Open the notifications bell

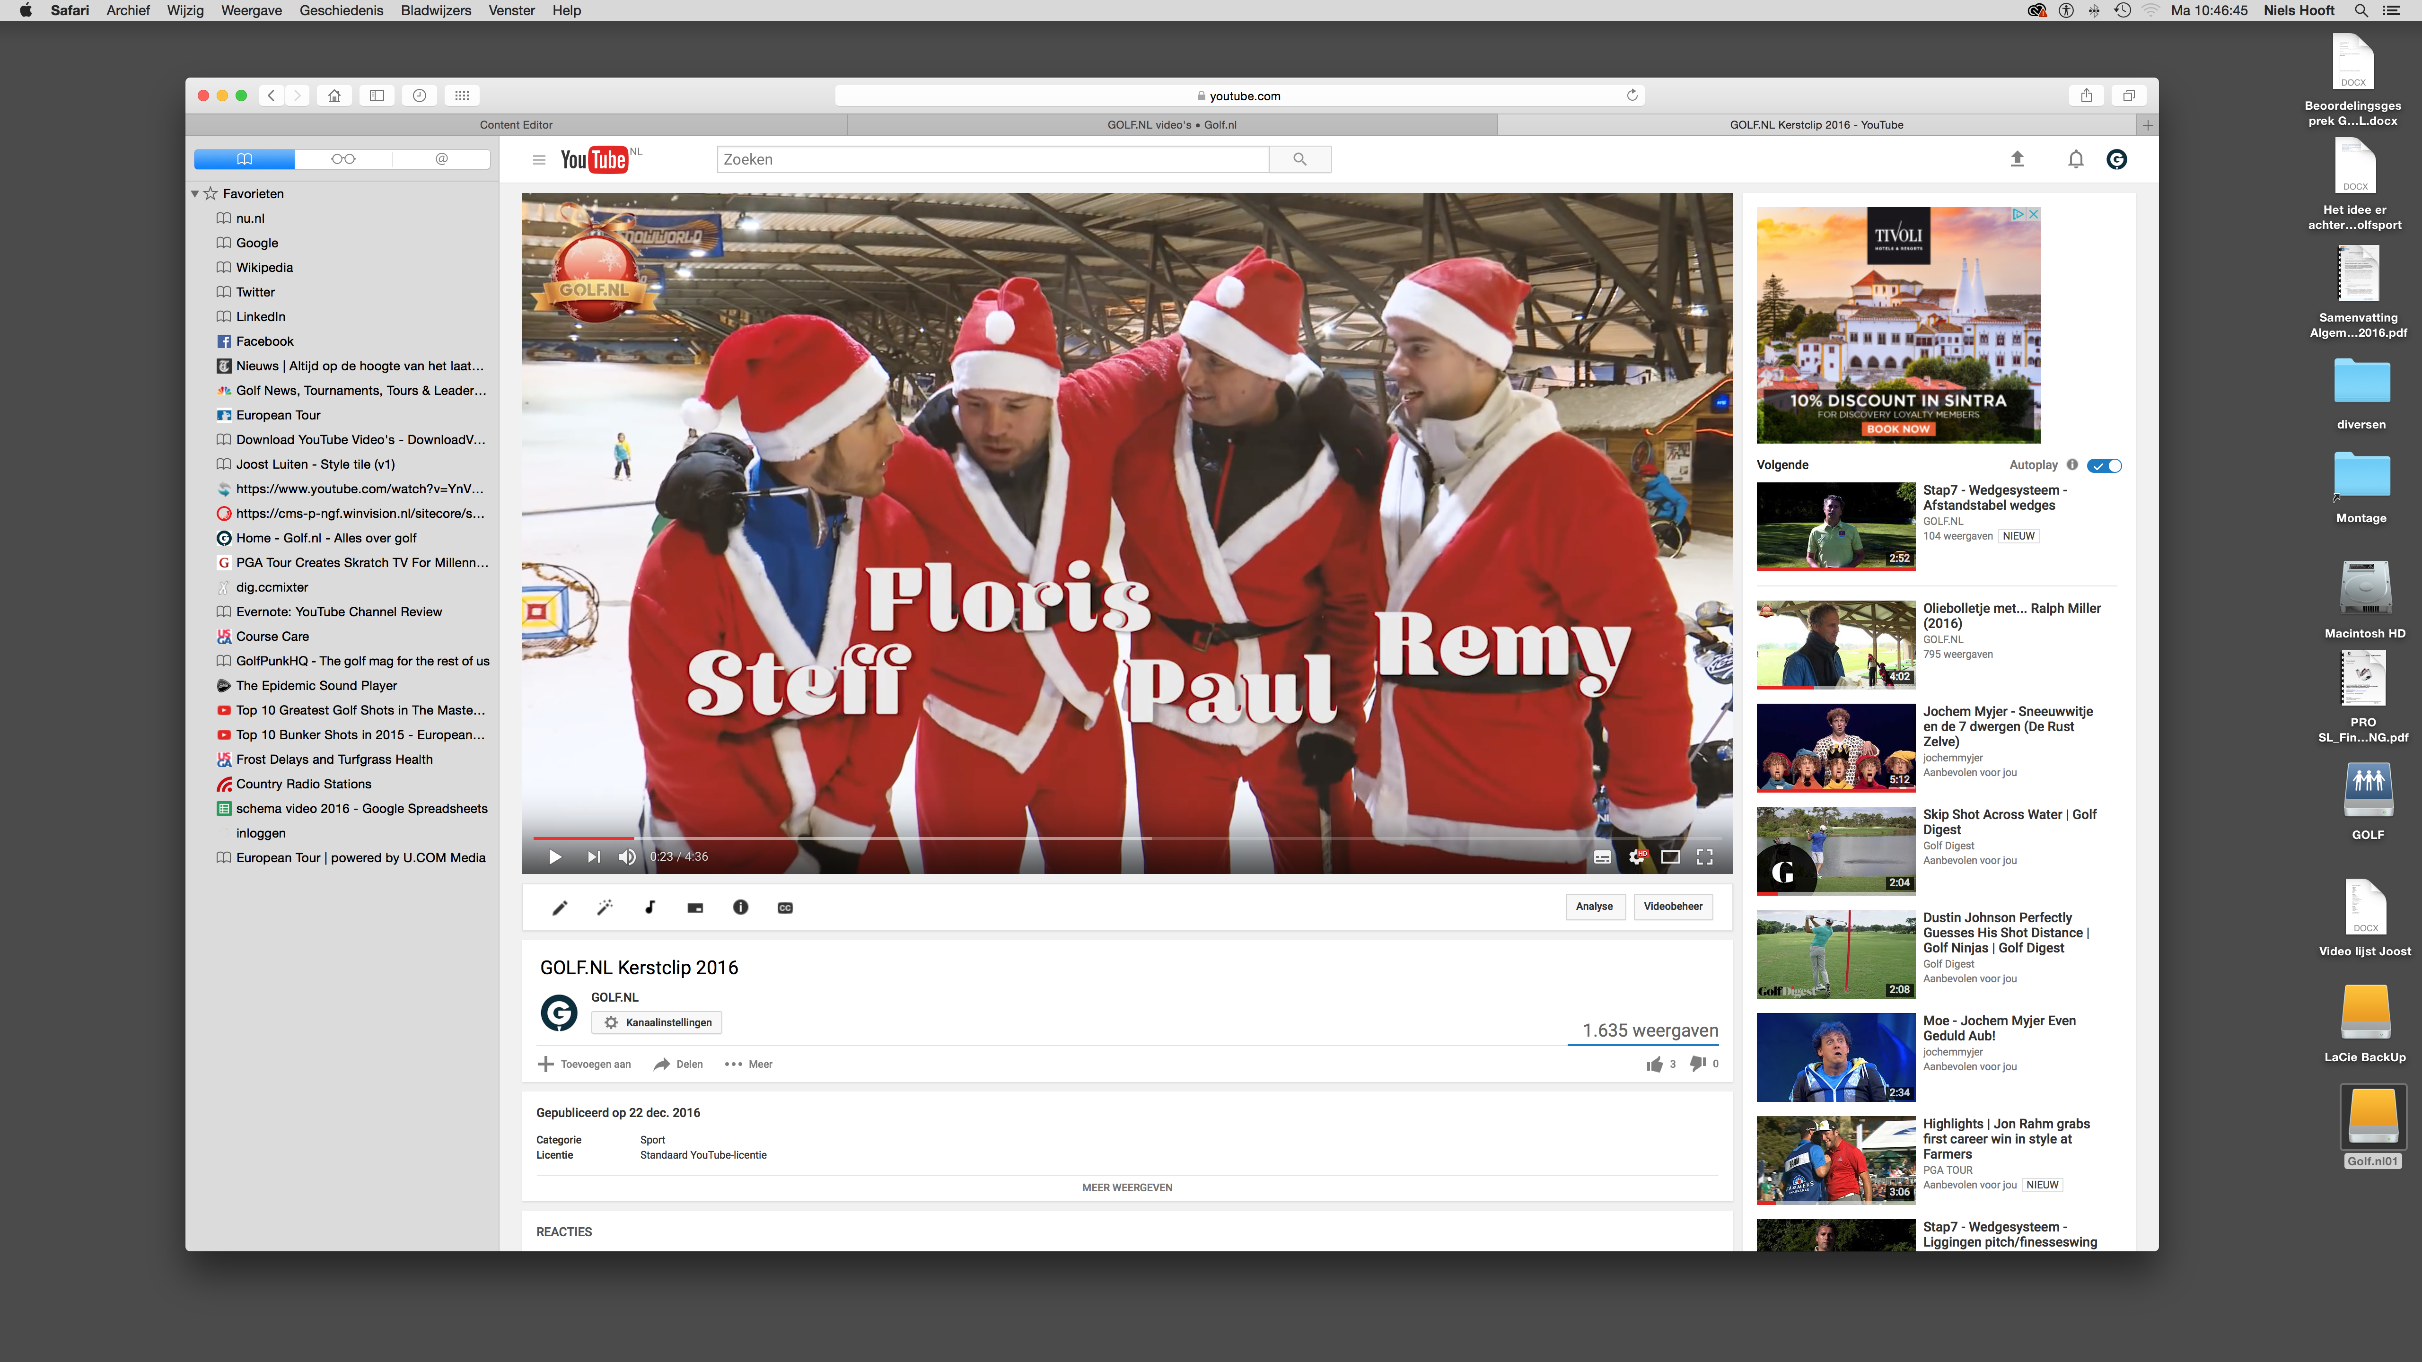click(x=2075, y=159)
